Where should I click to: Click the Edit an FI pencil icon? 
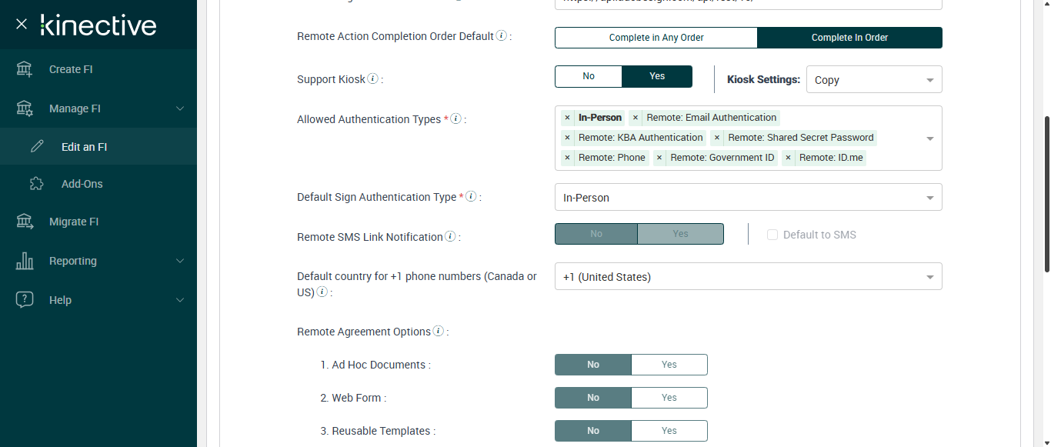tap(37, 147)
